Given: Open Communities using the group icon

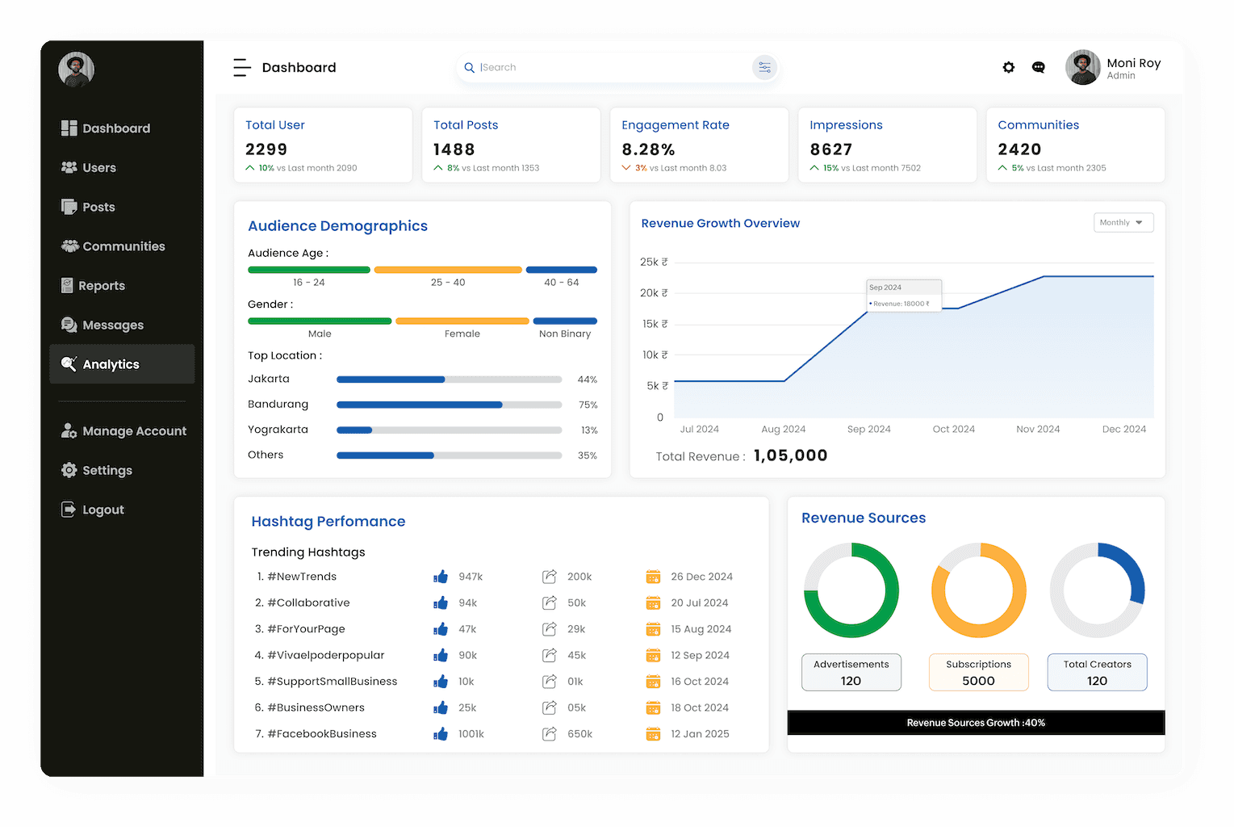Looking at the screenshot, I should tap(69, 246).
